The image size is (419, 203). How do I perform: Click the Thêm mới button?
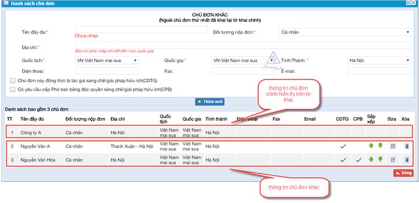tap(209, 101)
